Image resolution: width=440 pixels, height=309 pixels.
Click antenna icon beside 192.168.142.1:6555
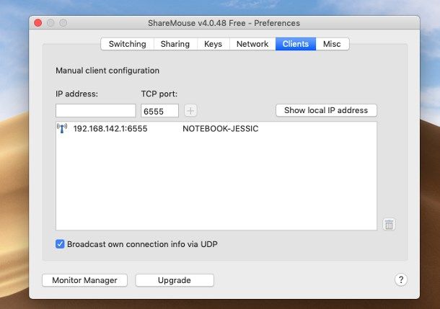(62, 128)
